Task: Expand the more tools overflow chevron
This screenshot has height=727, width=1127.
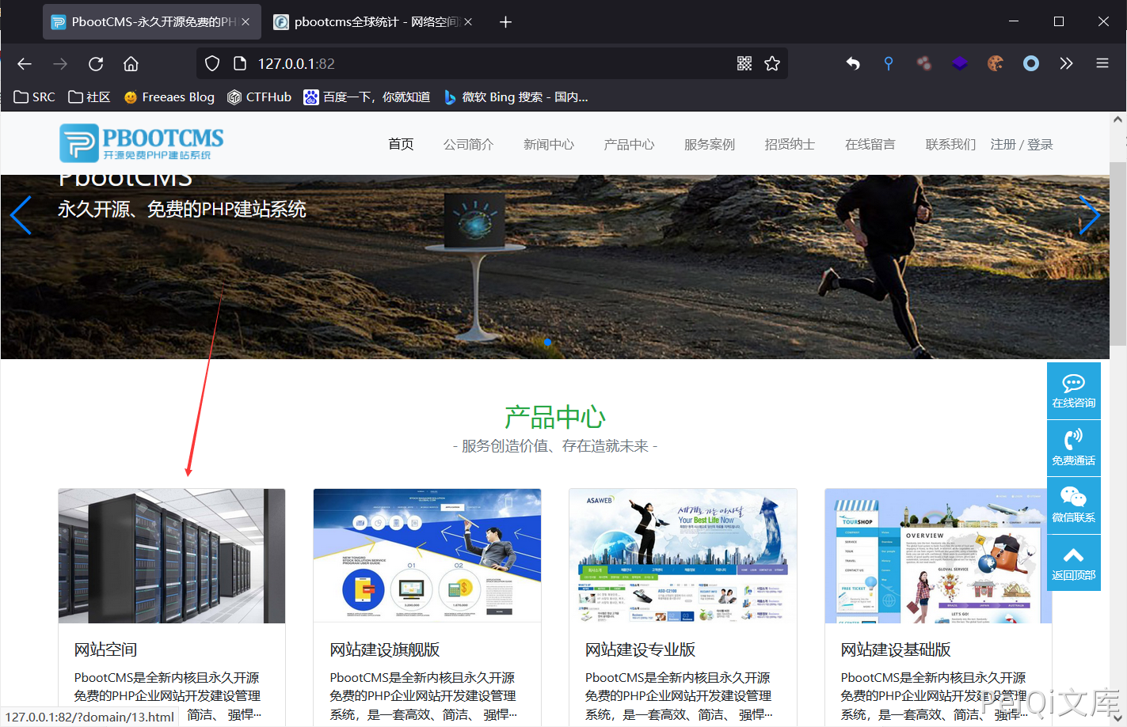Action: [1067, 63]
